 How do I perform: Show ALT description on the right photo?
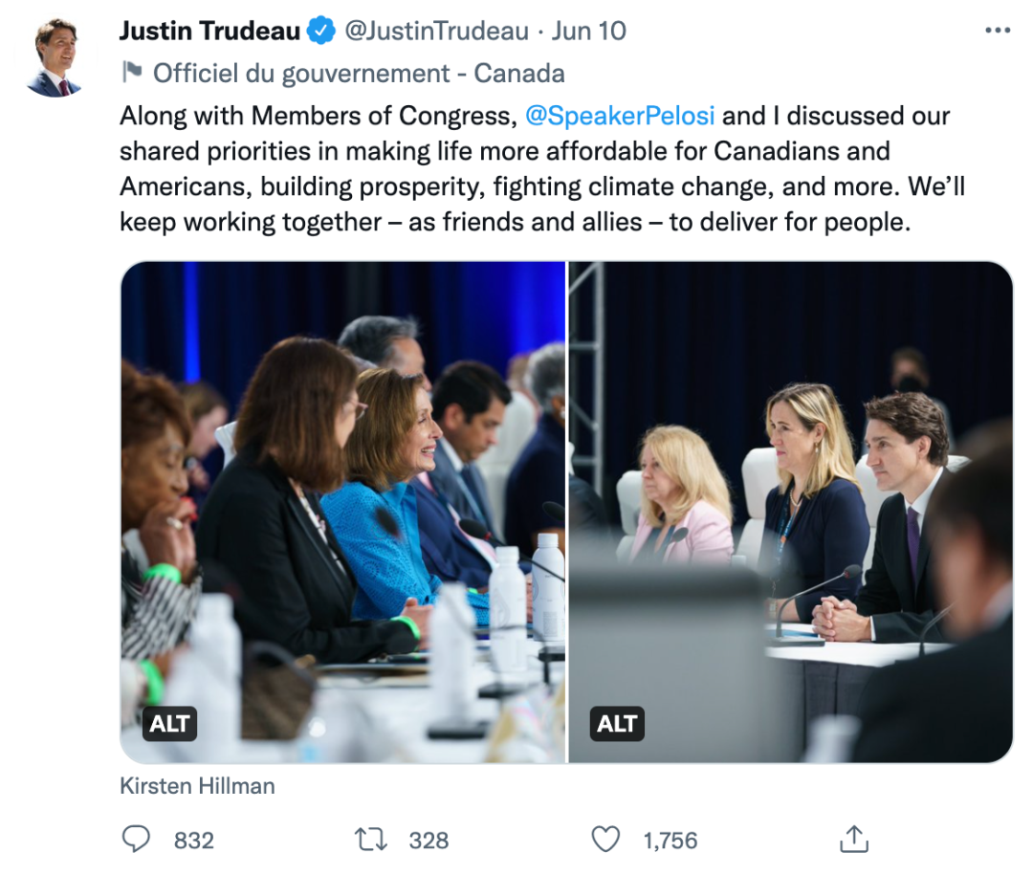pos(617,724)
